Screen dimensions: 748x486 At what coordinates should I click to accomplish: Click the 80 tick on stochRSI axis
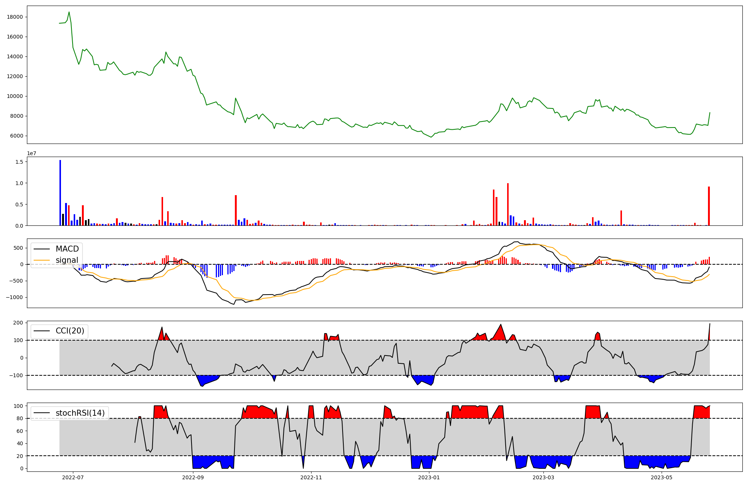(20, 419)
